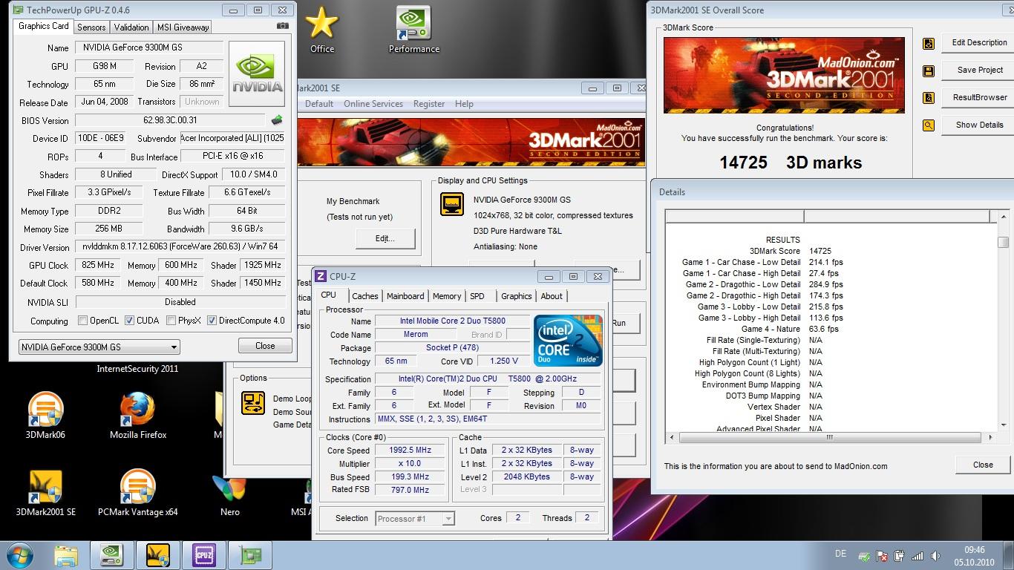This screenshot has width=1014, height=570.
Task: Click Close in the Details window
Action: click(983, 465)
